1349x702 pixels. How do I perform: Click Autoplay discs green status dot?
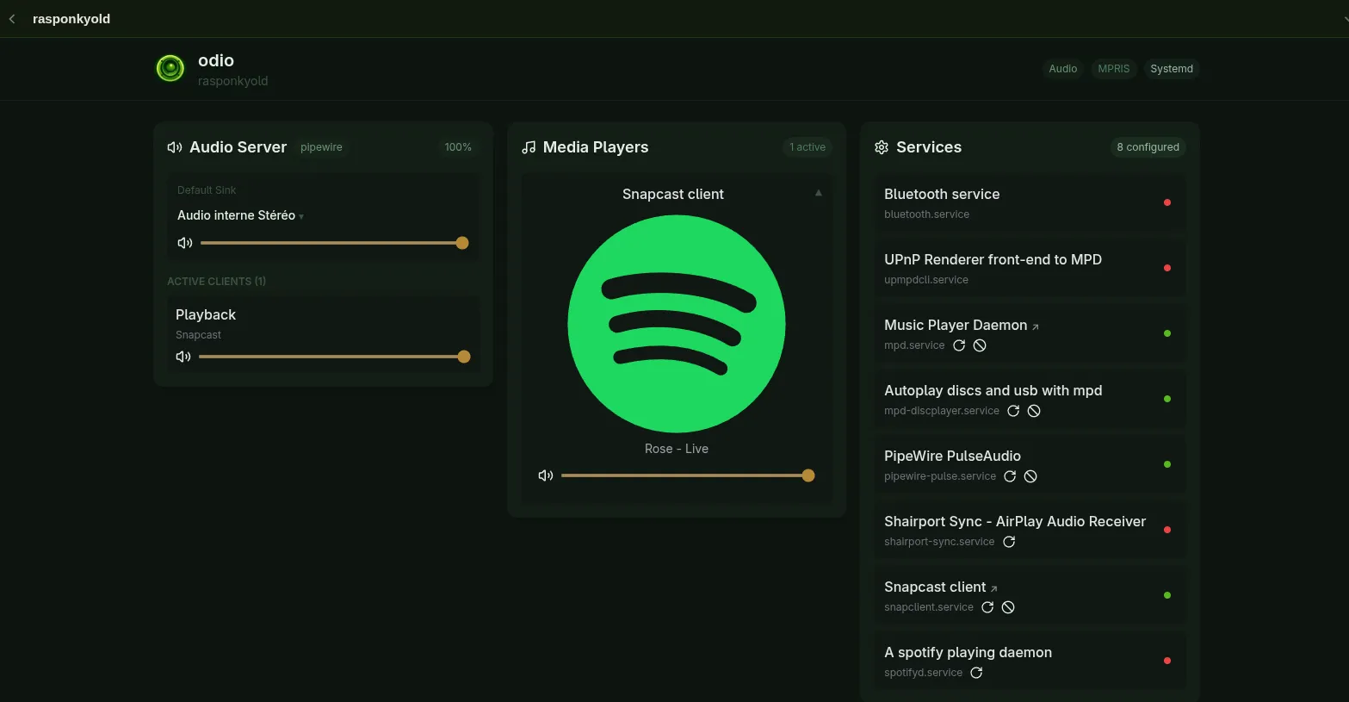click(x=1167, y=399)
